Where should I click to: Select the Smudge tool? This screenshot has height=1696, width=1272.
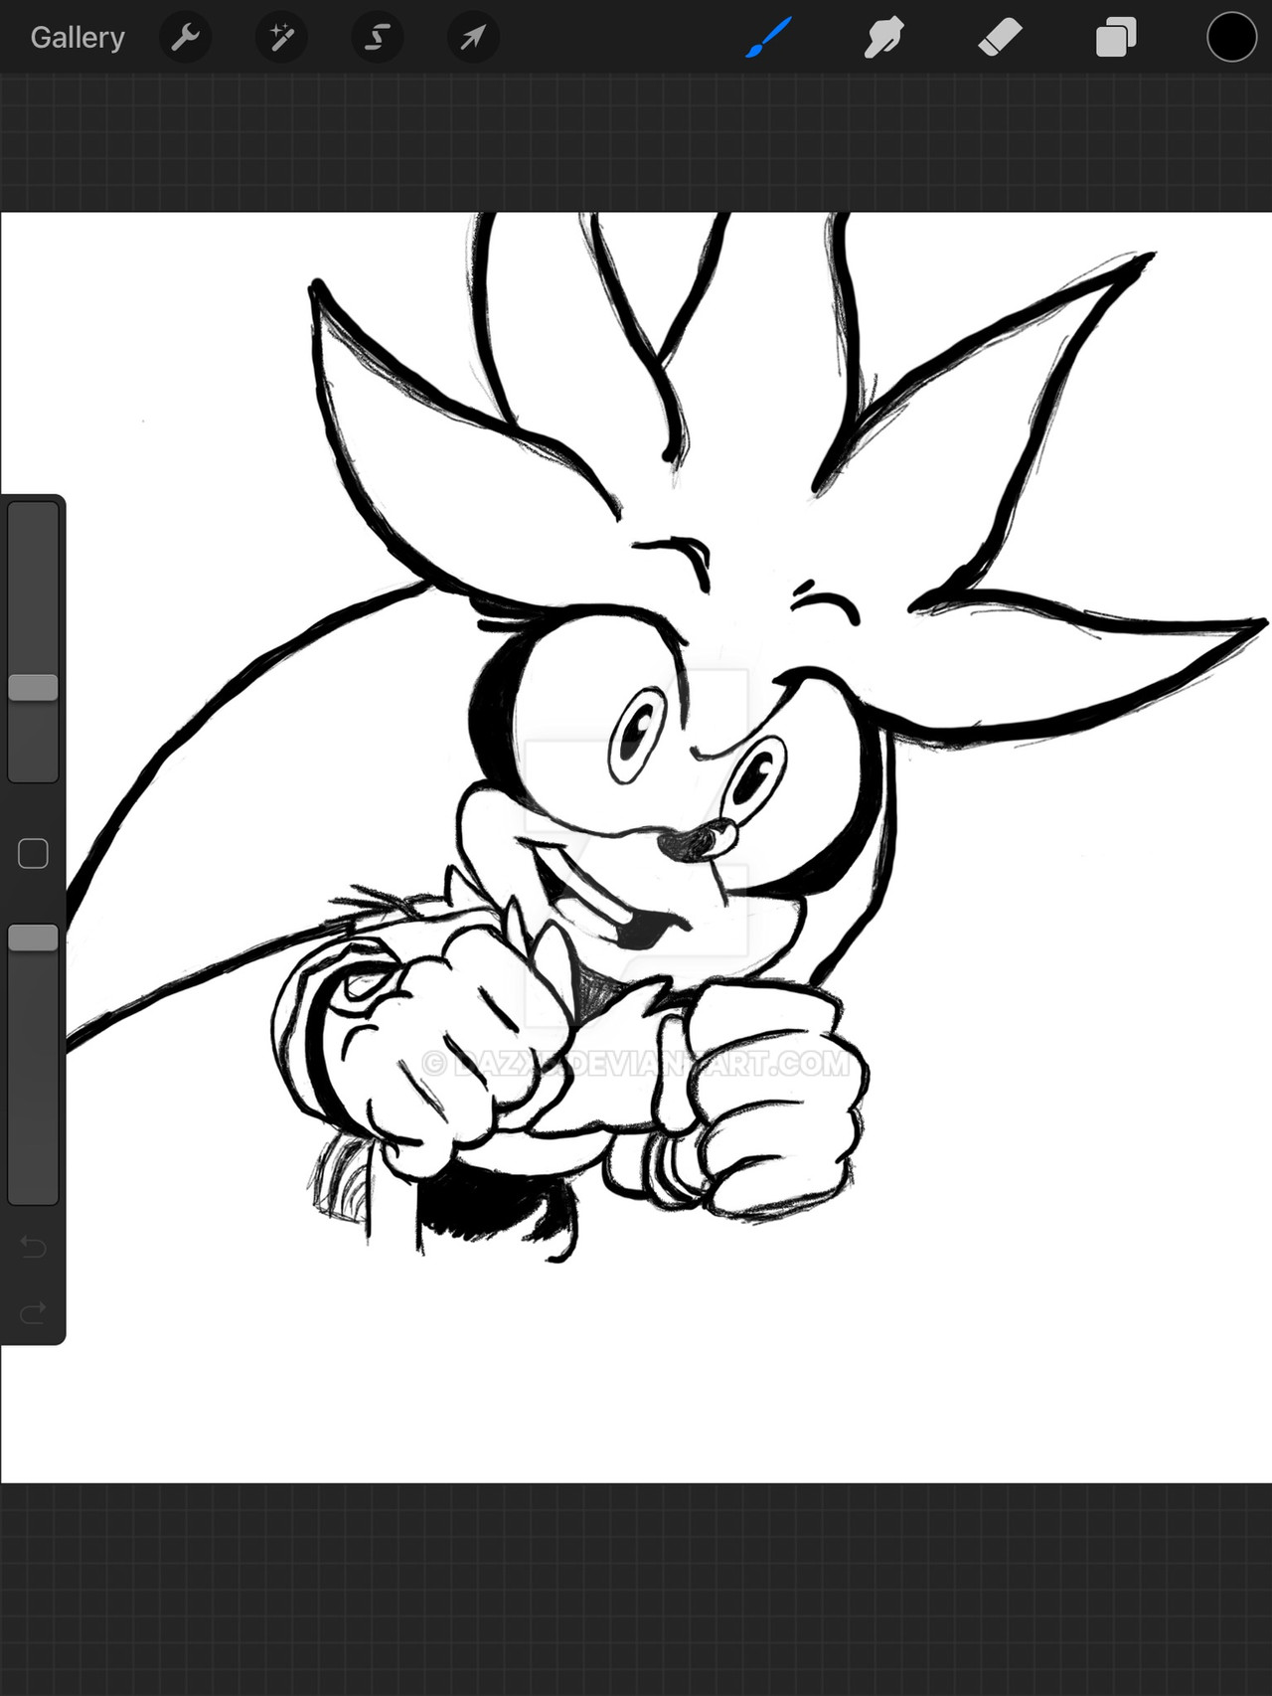[883, 38]
